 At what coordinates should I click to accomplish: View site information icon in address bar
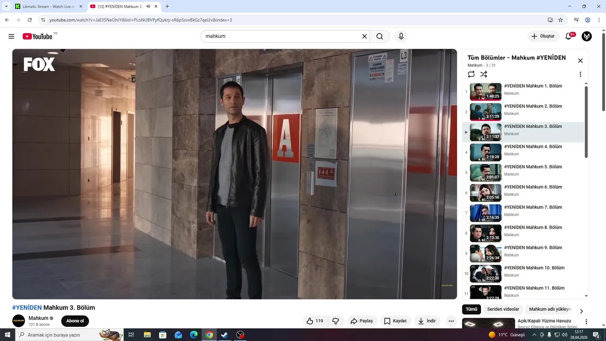click(x=43, y=20)
